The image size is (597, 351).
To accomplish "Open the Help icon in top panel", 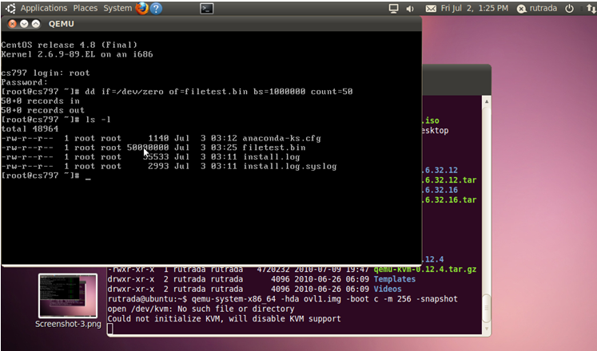I will [156, 8].
